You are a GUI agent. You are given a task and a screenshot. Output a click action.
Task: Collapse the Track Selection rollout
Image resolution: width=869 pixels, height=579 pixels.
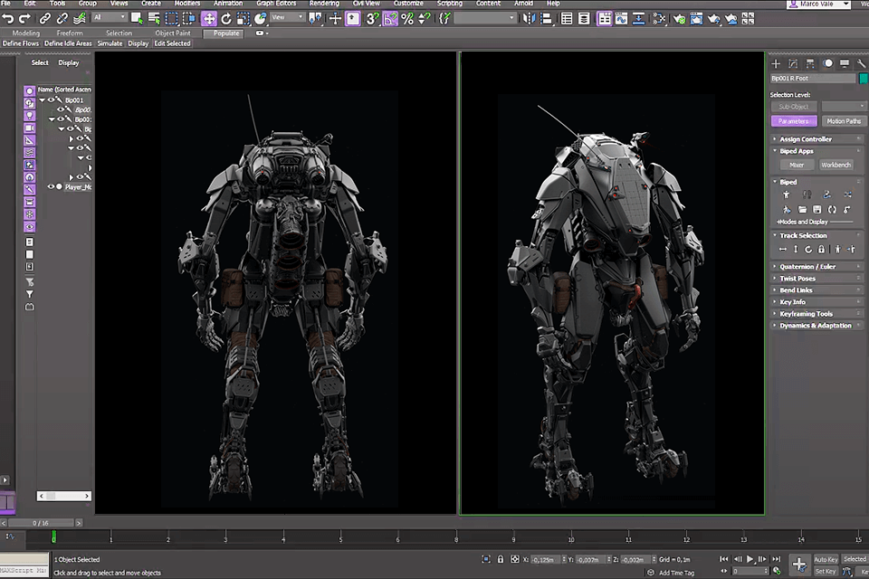point(804,236)
